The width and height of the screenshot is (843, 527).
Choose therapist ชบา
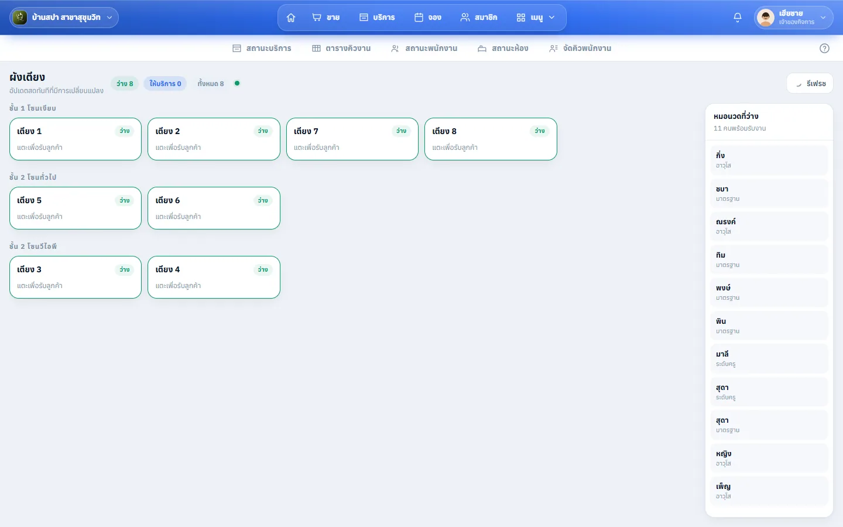tap(769, 193)
